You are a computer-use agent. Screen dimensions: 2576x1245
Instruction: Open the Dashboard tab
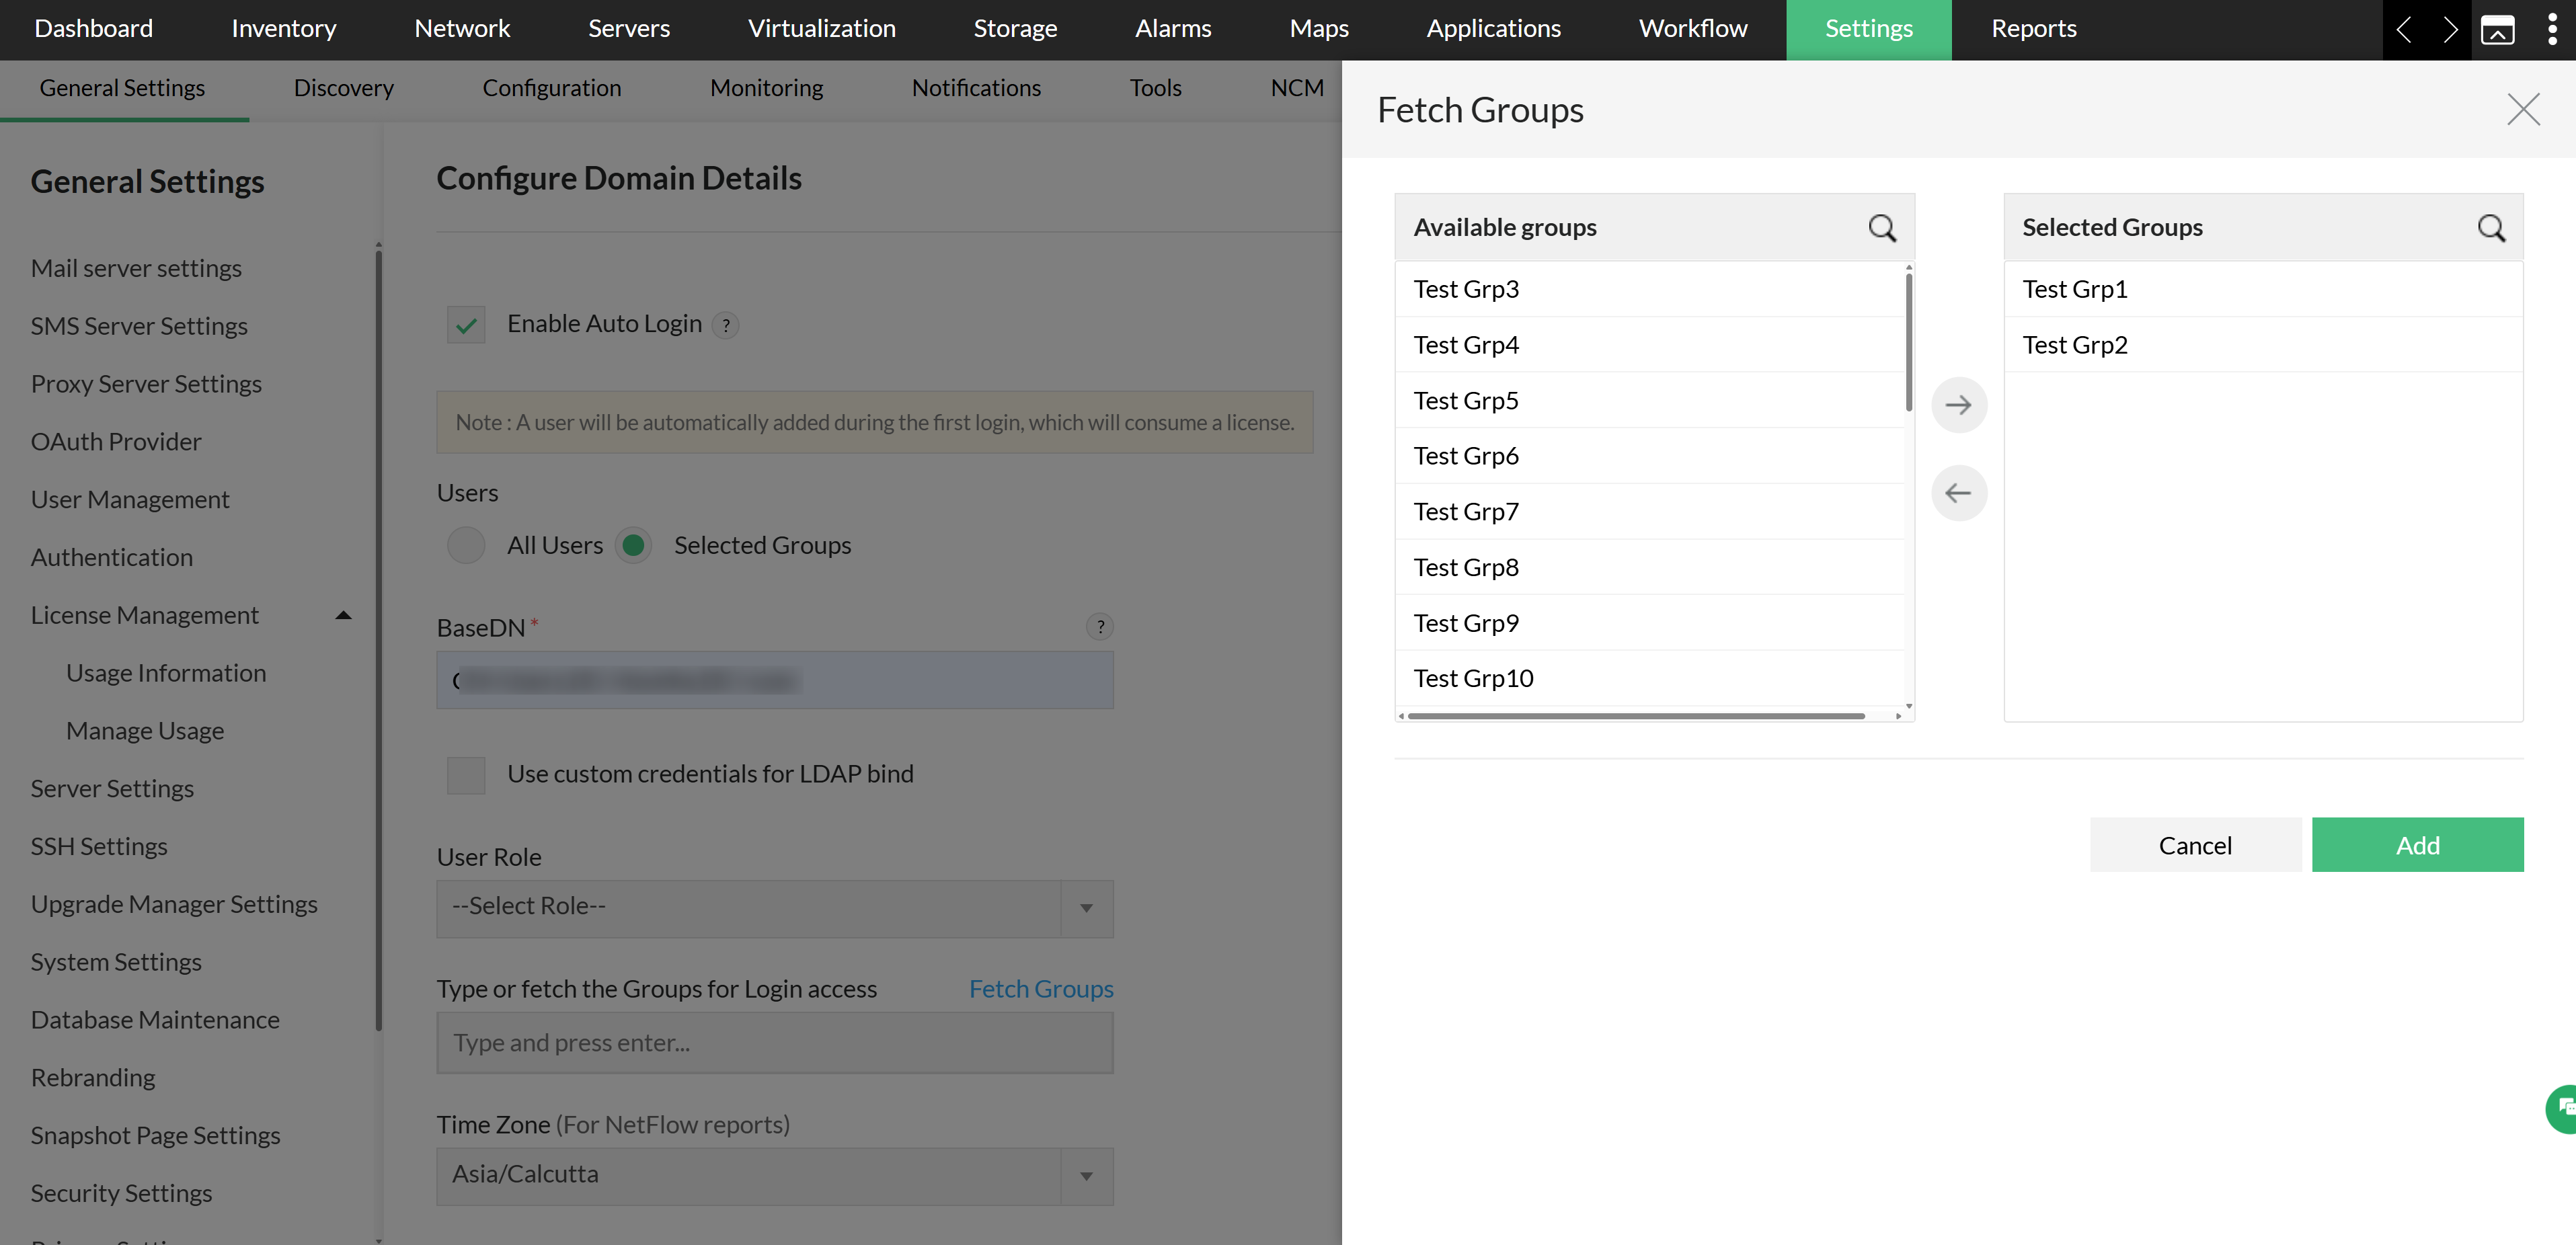(x=94, y=29)
